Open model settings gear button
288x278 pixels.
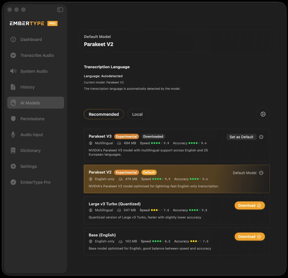263,114
